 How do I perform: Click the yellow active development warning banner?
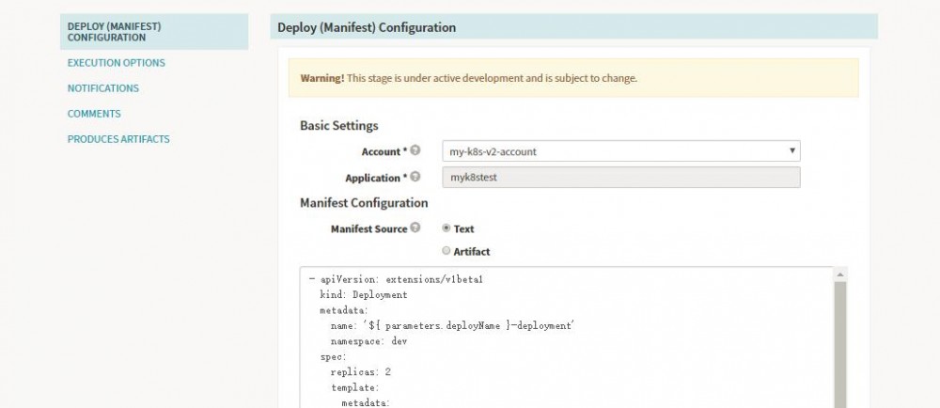[x=573, y=78]
